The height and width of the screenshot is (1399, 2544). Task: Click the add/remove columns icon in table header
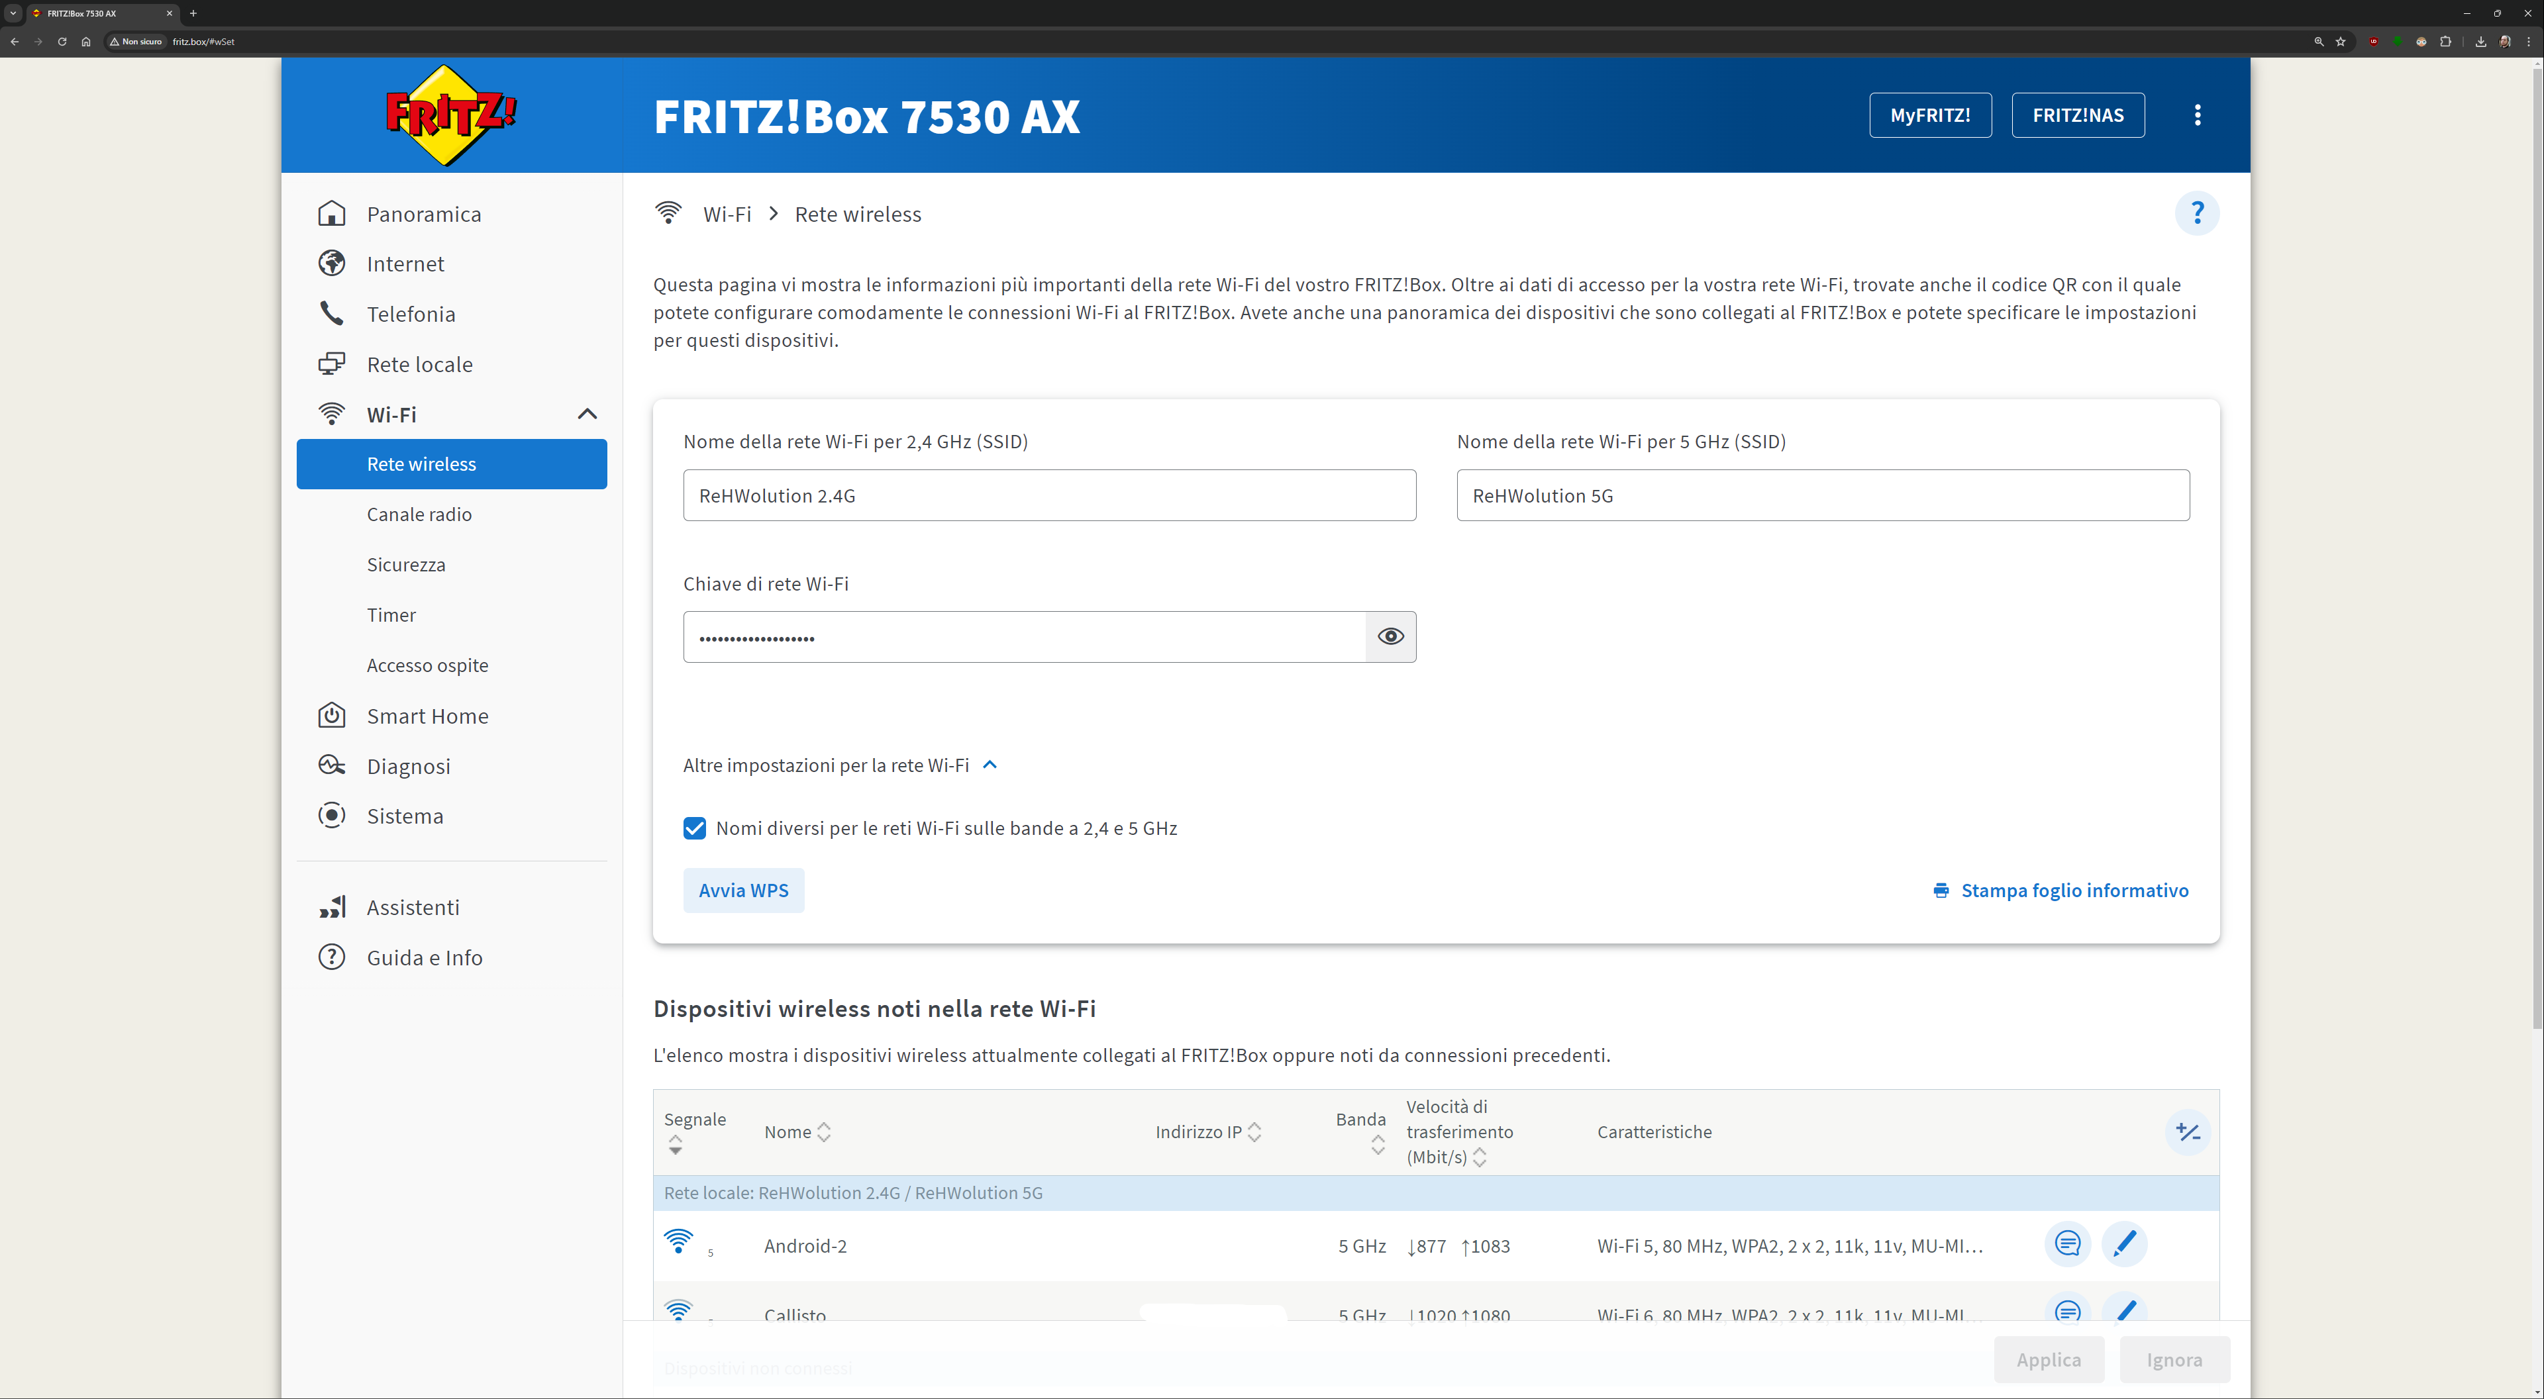pyautogui.click(x=2188, y=1132)
